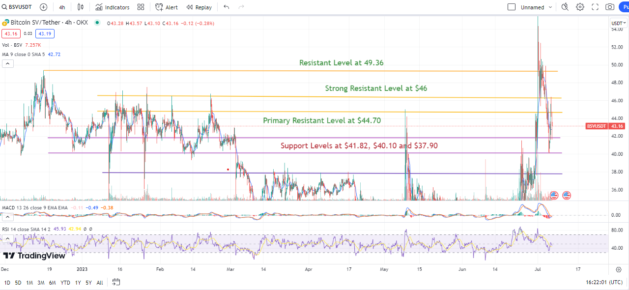Open the 4h time interval selector
The image size is (629, 290).
pyautogui.click(x=62, y=7)
